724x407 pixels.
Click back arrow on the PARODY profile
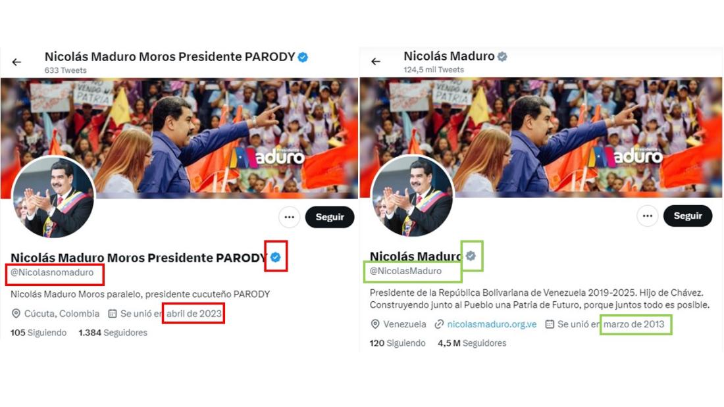[16, 62]
